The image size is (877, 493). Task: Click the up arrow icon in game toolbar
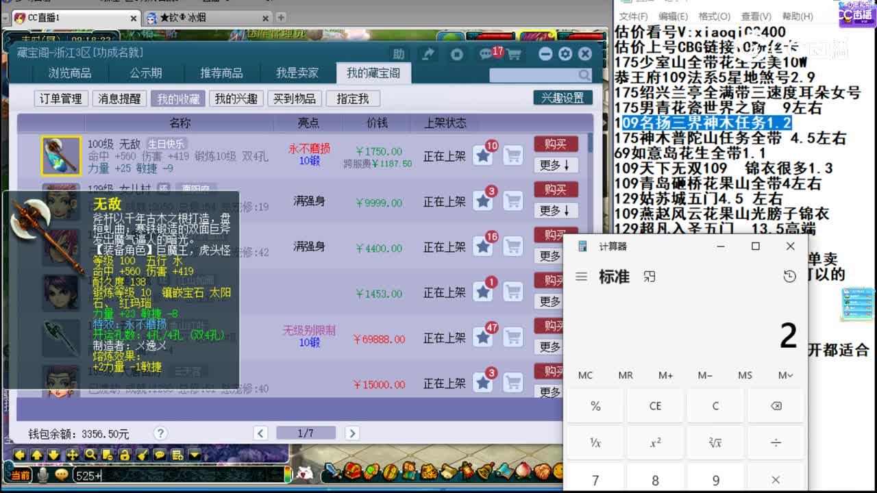(x=37, y=455)
